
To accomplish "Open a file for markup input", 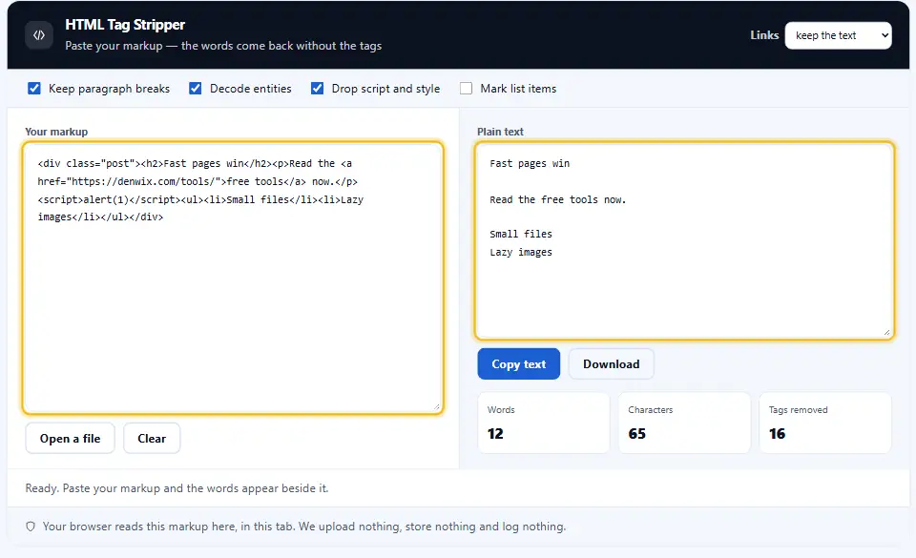I will coord(70,439).
